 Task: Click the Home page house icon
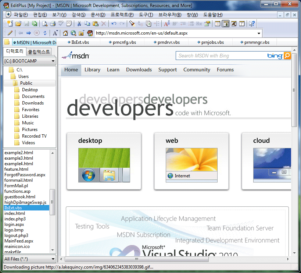tap(65, 33)
